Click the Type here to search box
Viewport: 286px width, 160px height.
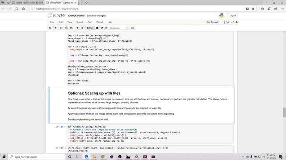[37, 156]
